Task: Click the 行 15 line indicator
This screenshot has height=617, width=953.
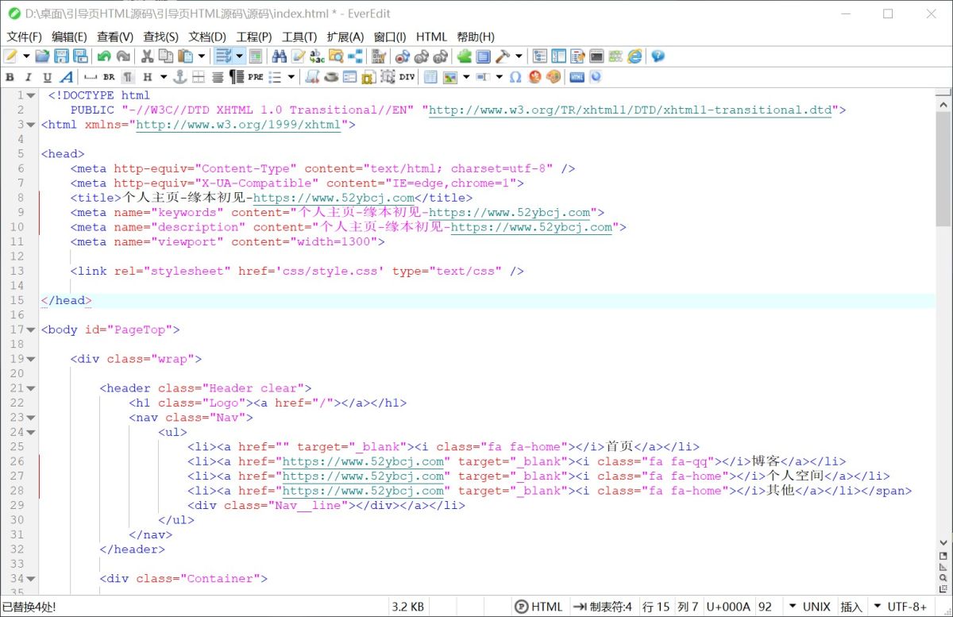Action: (x=656, y=607)
